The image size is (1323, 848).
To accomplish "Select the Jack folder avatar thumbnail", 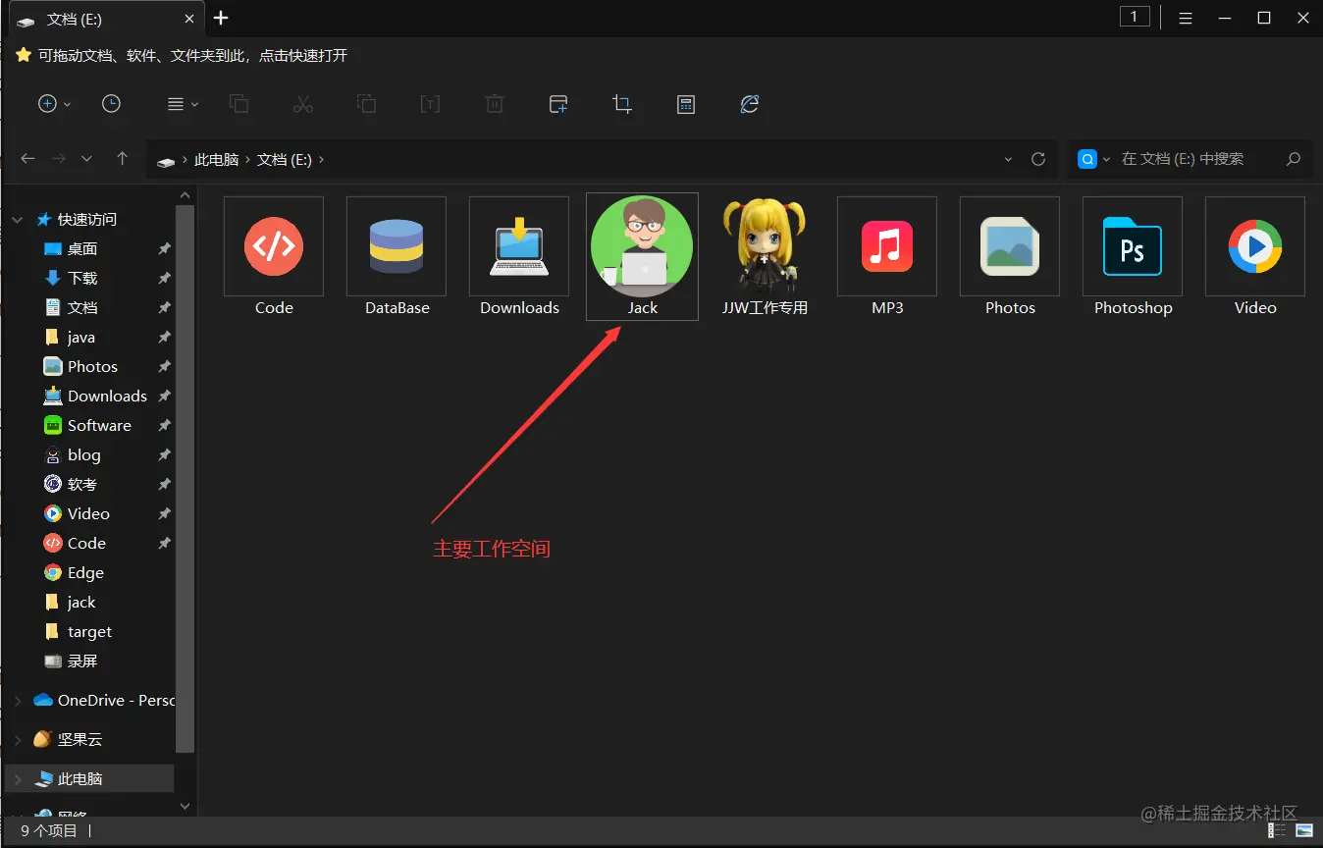I will 642,246.
